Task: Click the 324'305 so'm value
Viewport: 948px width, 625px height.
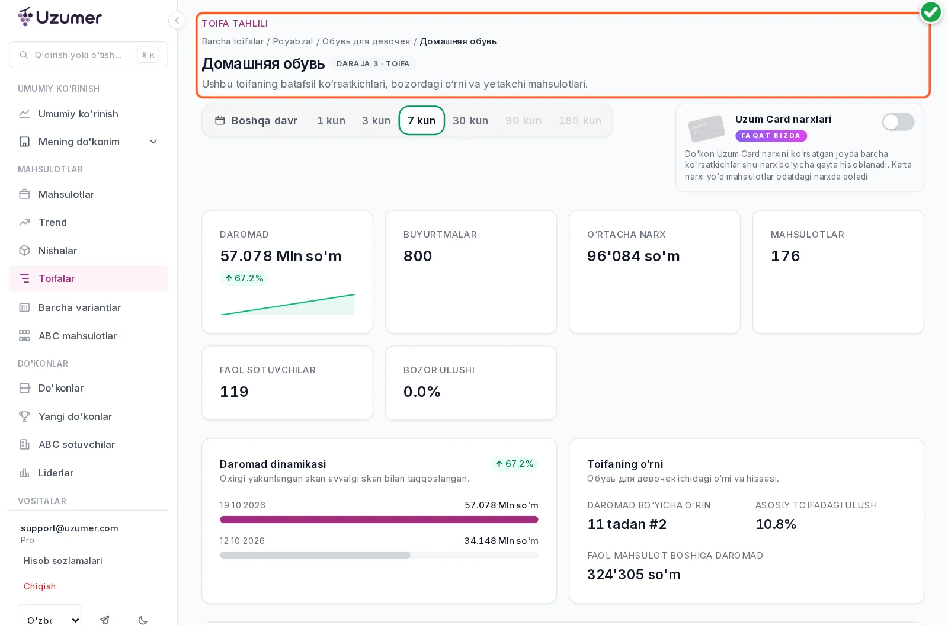Action: pyautogui.click(x=634, y=575)
